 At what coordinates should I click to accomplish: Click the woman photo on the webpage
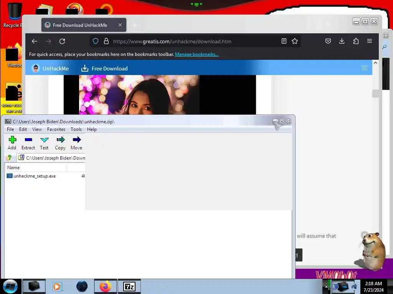(x=139, y=95)
